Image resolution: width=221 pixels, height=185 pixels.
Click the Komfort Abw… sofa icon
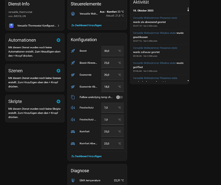click(73, 144)
